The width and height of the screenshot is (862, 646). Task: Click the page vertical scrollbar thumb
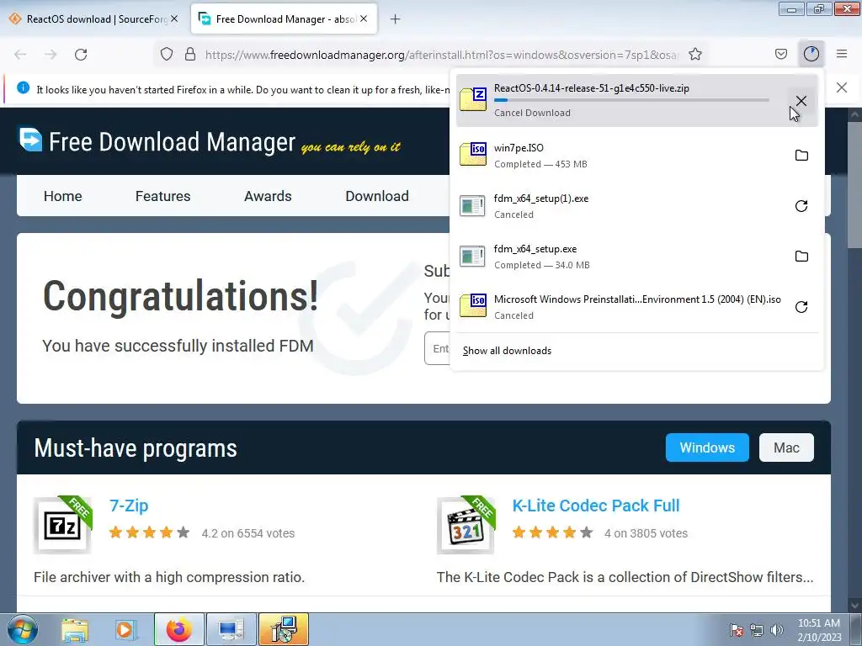coord(854,187)
